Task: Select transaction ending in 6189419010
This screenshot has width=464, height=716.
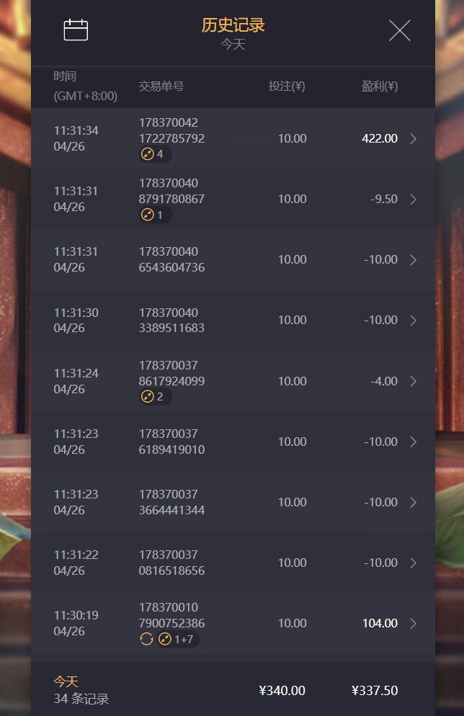Action: (x=171, y=442)
